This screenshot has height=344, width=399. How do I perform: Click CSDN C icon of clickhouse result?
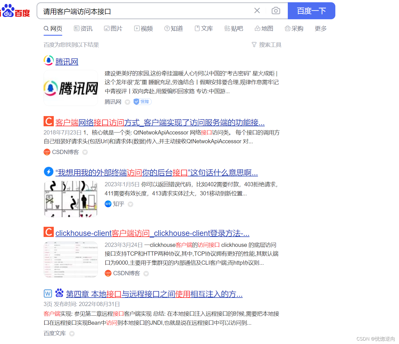(x=49, y=232)
